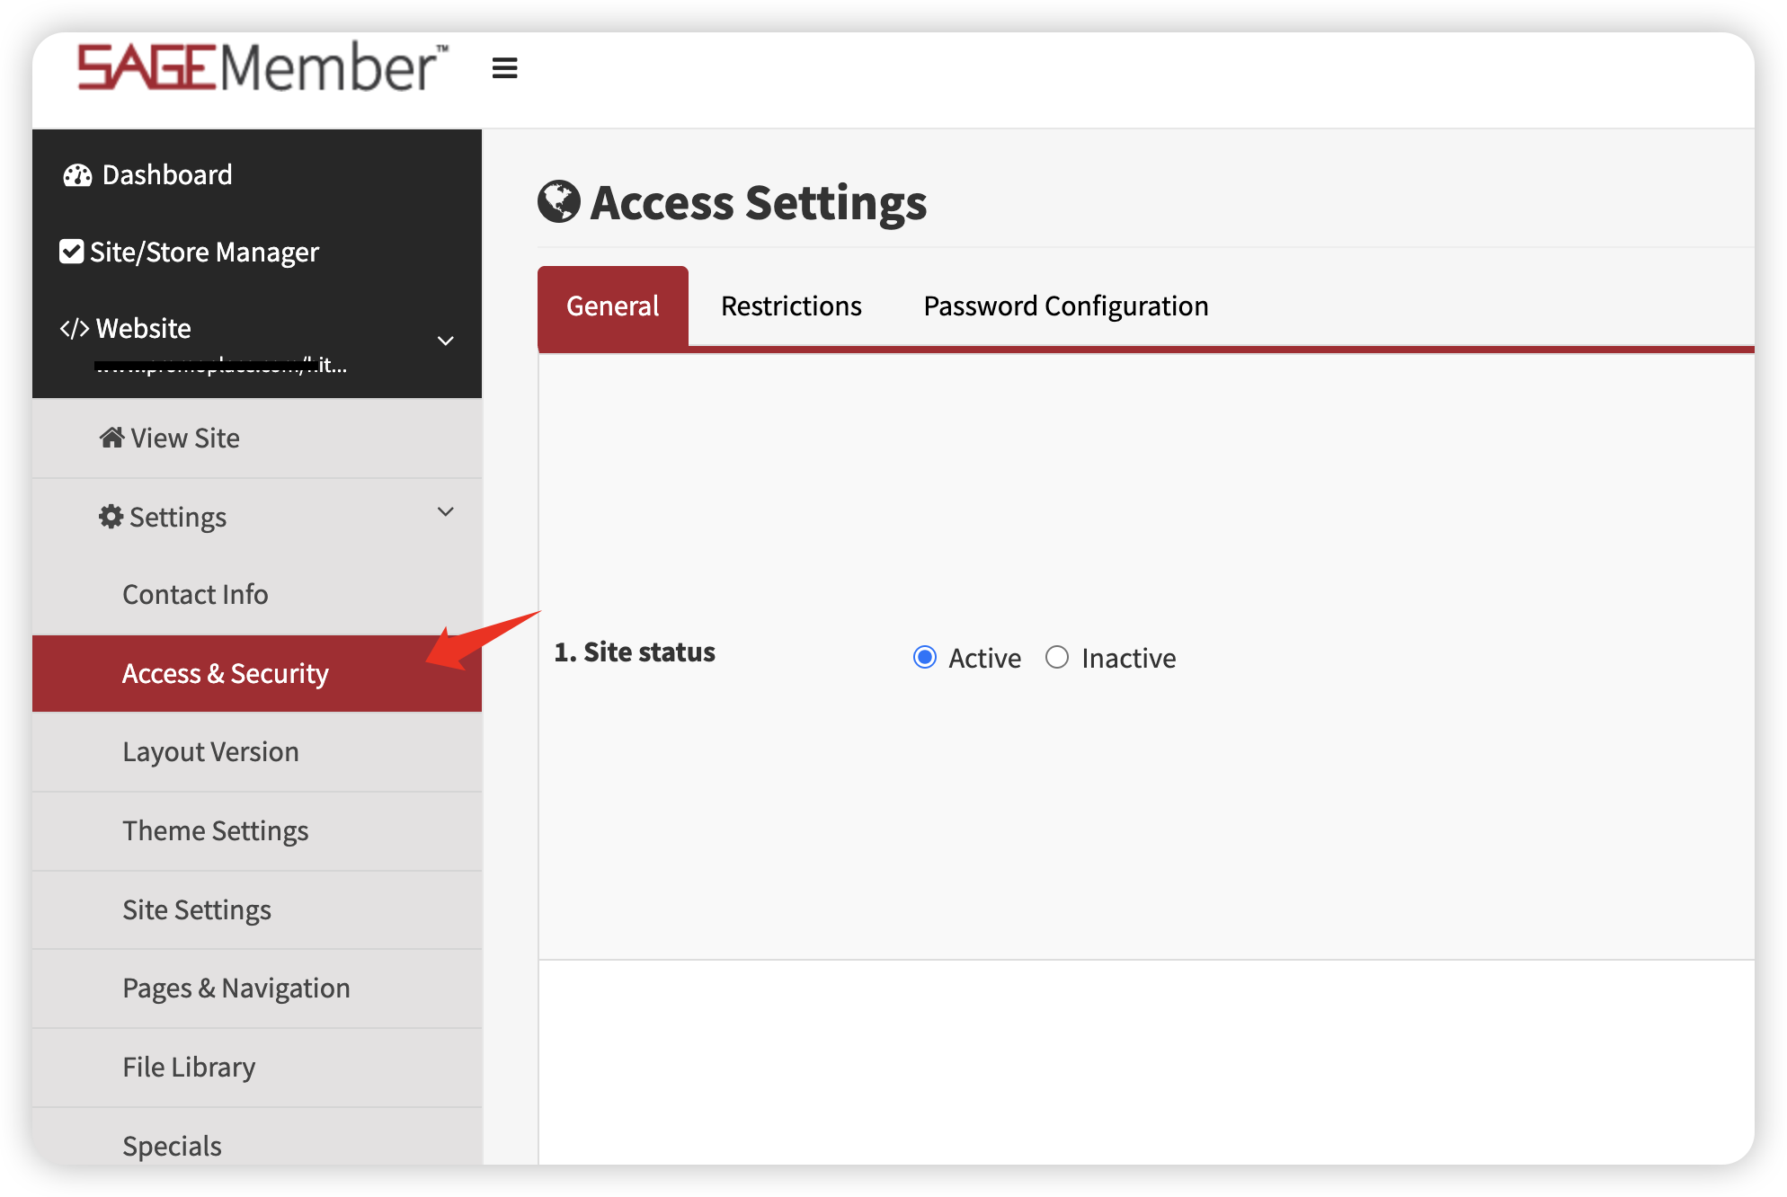Image resolution: width=1787 pixels, height=1197 pixels.
Task: Click the globe icon beside Access Settings
Action: tap(559, 201)
